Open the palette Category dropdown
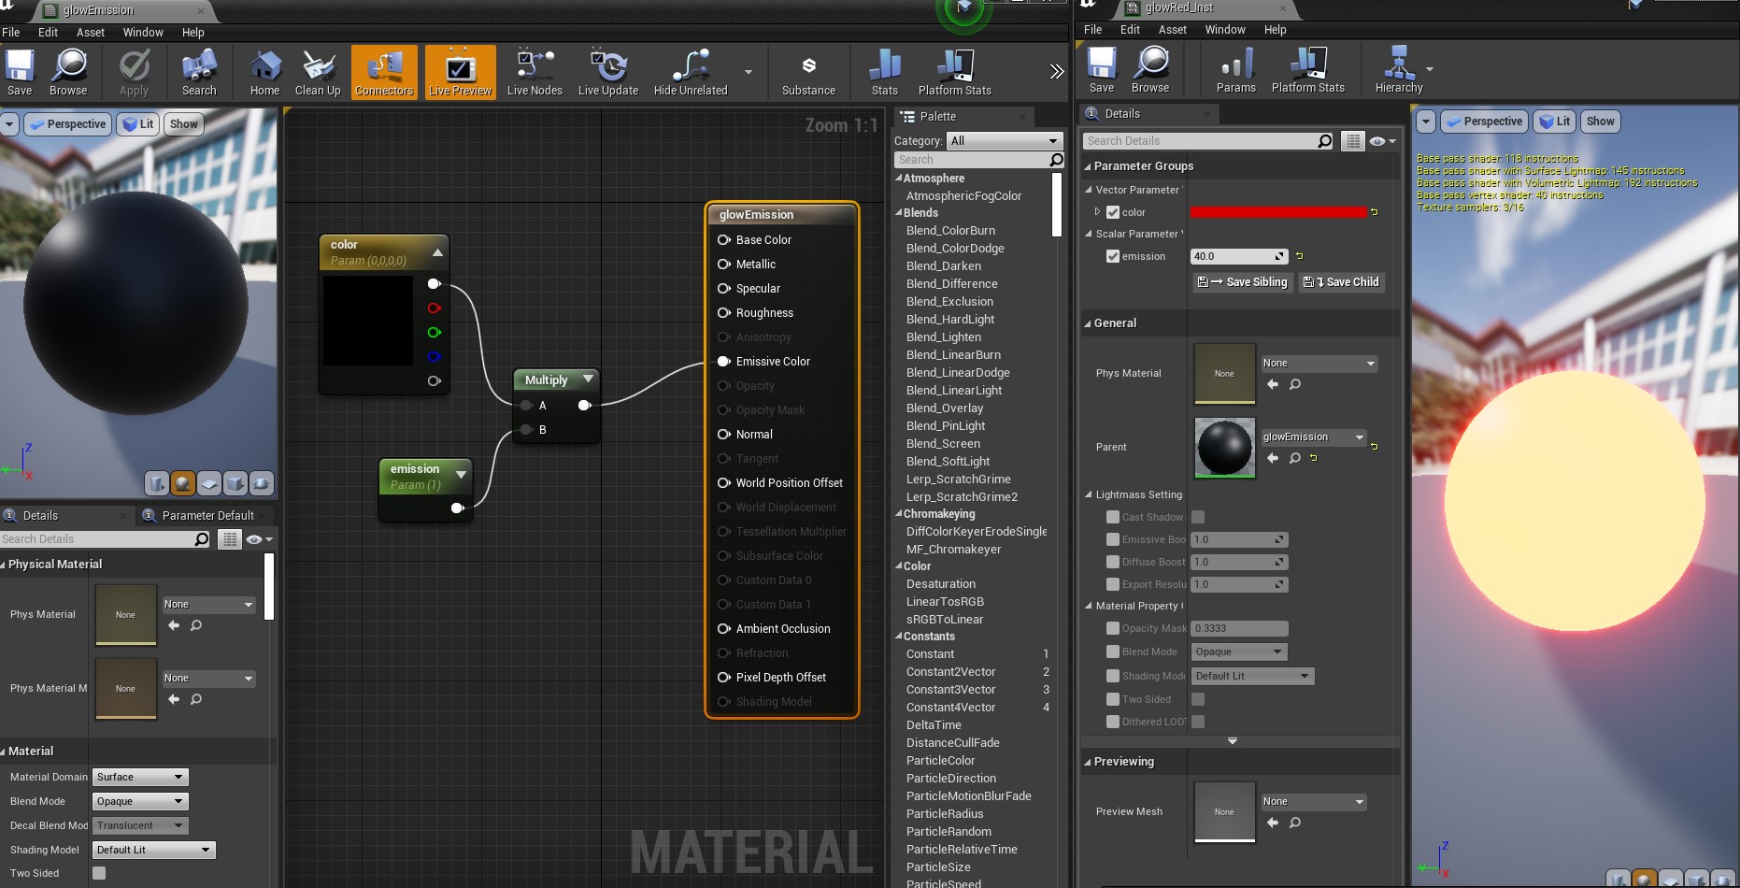This screenshot has width=1740, height=888. click(x=1004, y=141)
